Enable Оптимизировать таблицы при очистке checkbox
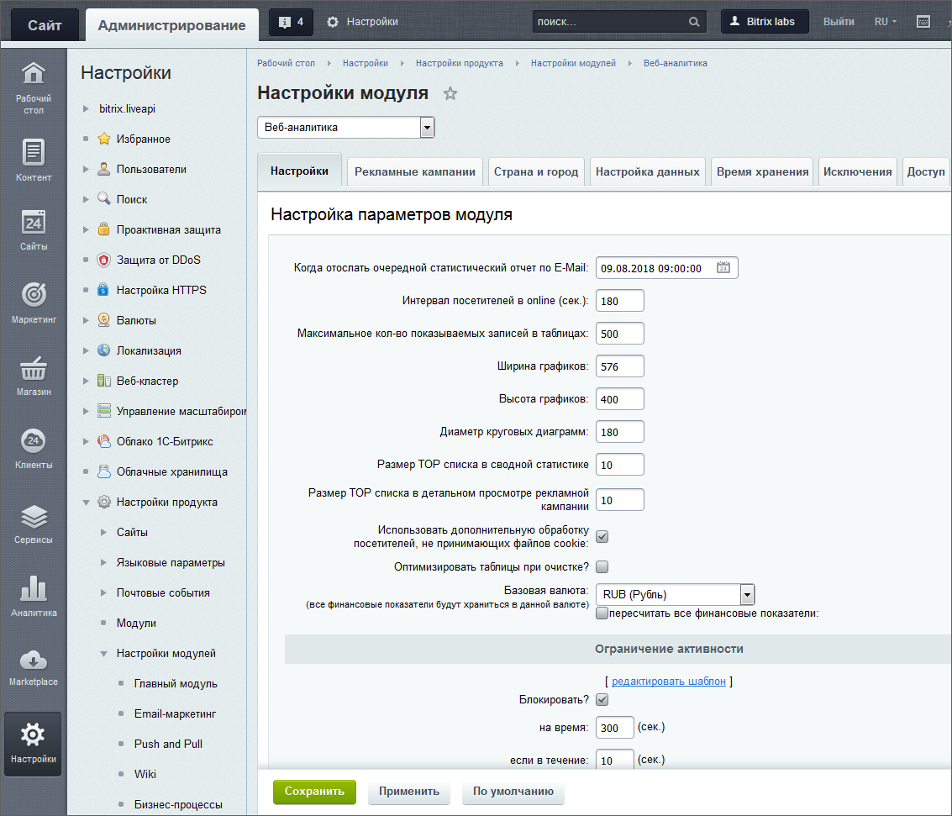 click(602, 566)
